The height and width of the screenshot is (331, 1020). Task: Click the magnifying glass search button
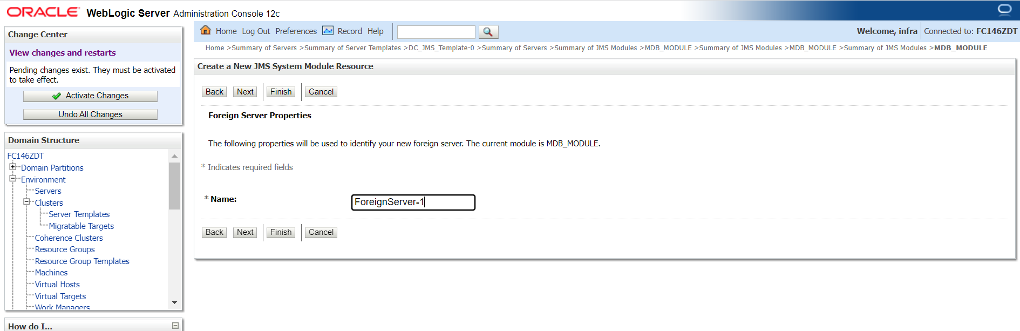pos(488,32)
